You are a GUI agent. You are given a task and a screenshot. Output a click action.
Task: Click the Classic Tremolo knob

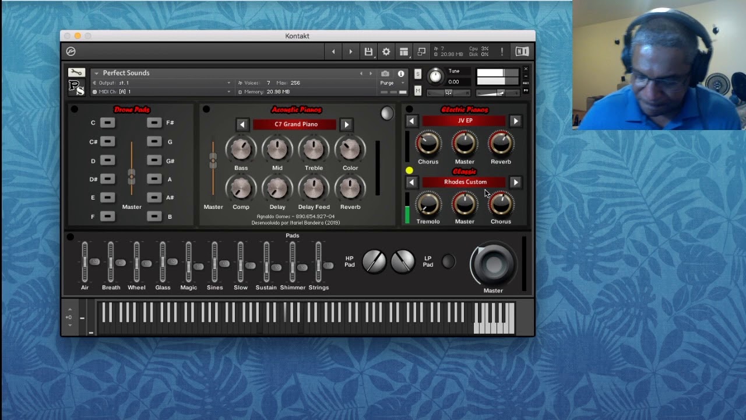tap(428, 204)
